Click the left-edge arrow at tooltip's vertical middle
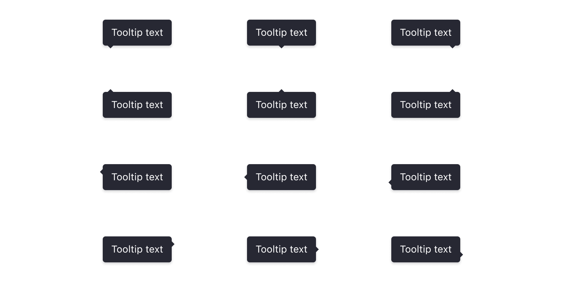 coord(245,177)
